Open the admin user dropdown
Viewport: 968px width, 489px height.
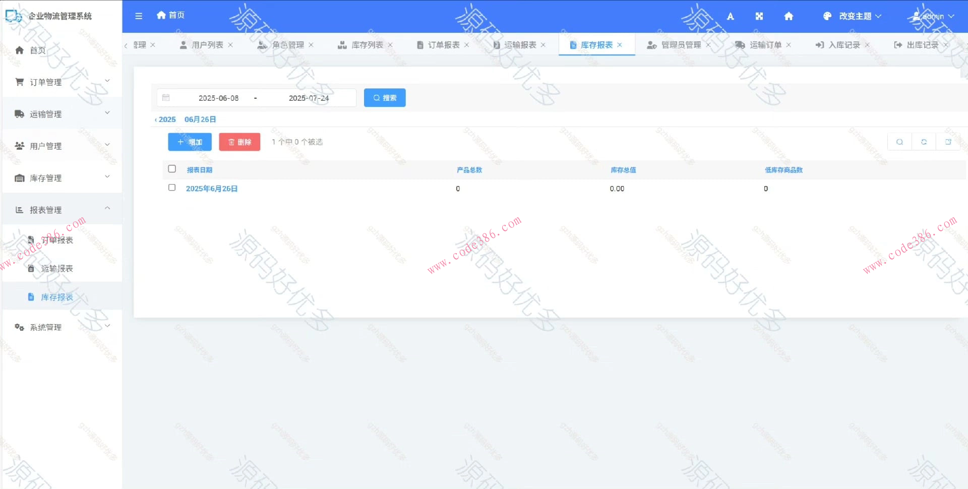click(932, 16)
